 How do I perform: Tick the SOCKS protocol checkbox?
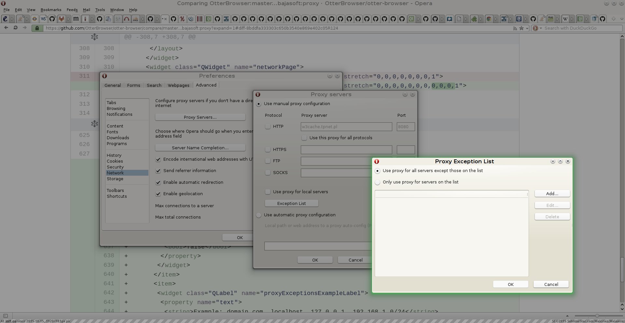268,173
